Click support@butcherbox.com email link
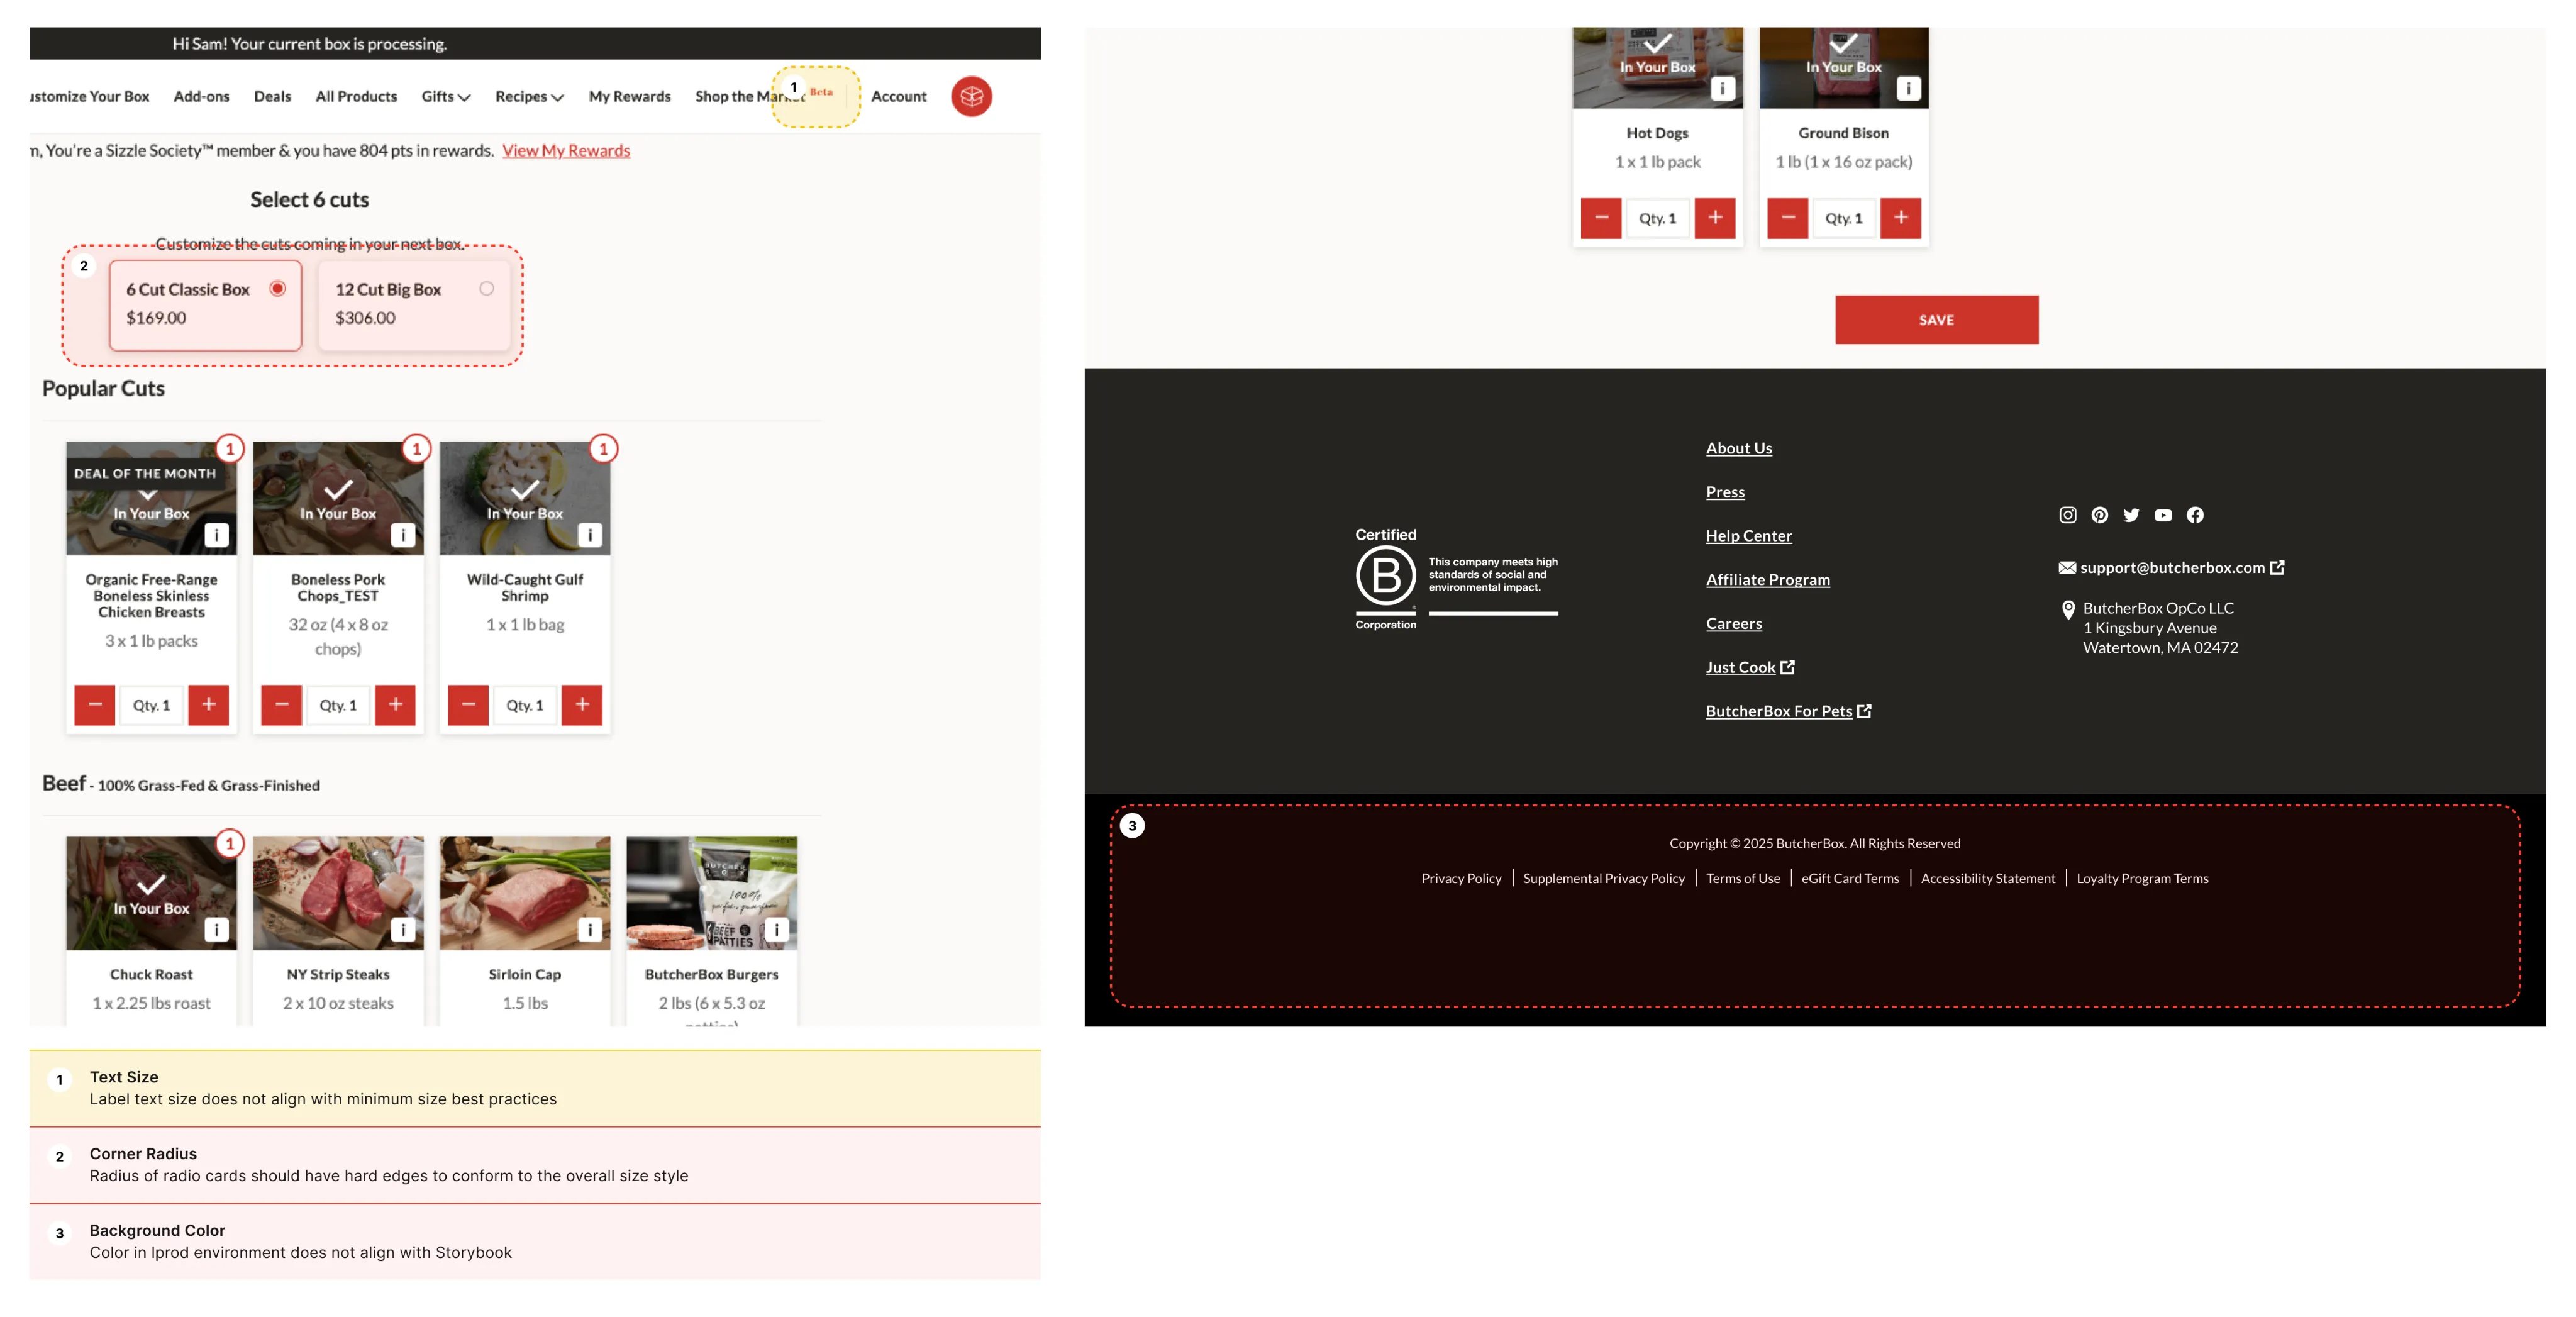This screenshot has height=1317, width=2576. [2172, 567]
